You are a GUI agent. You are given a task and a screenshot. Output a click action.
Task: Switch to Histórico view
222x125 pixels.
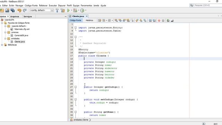pyautogui.click(x=89, y=20)
